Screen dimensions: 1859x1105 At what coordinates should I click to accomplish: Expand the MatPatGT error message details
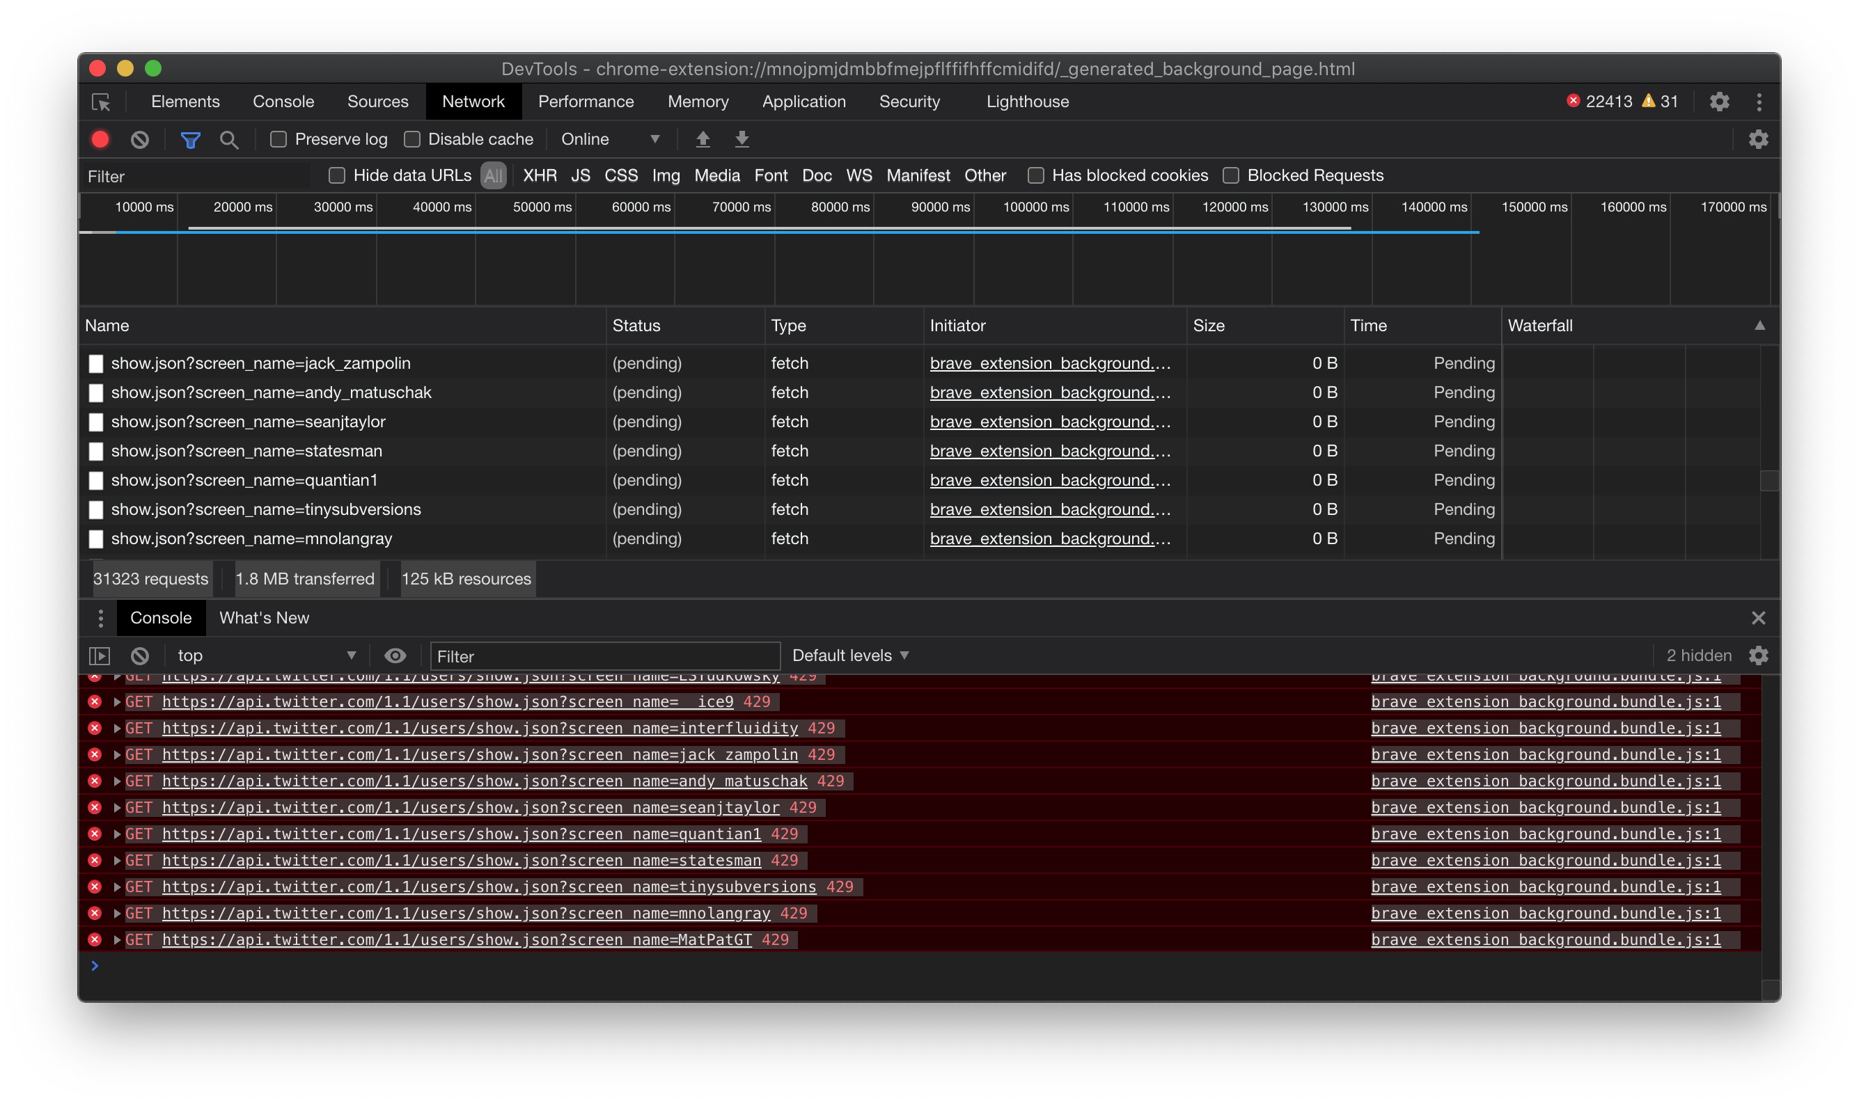point(117,939)
